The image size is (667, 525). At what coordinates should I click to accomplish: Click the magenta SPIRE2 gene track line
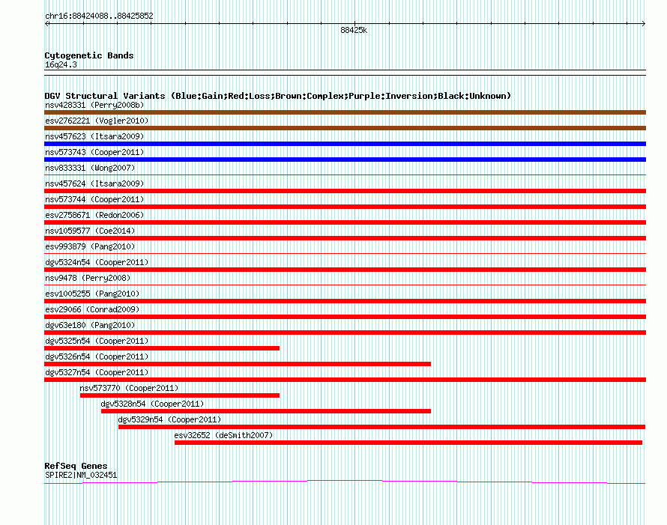[345, 482]
